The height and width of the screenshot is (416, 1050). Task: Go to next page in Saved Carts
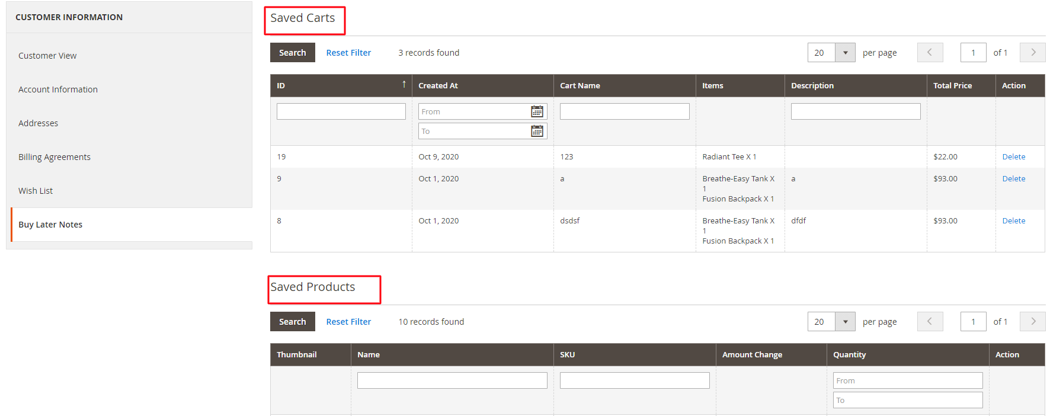1032,53
